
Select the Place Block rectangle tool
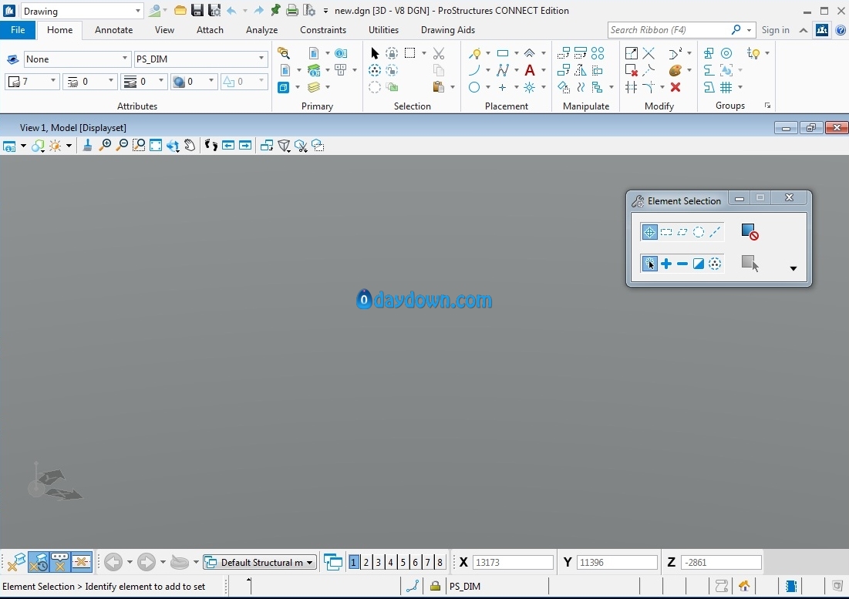pos(503,53)
